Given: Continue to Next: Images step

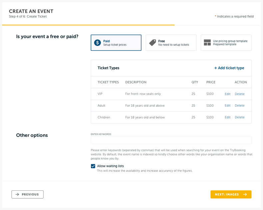Looking at the screenshot, I should pyautogui.click(x=231, y=194).
